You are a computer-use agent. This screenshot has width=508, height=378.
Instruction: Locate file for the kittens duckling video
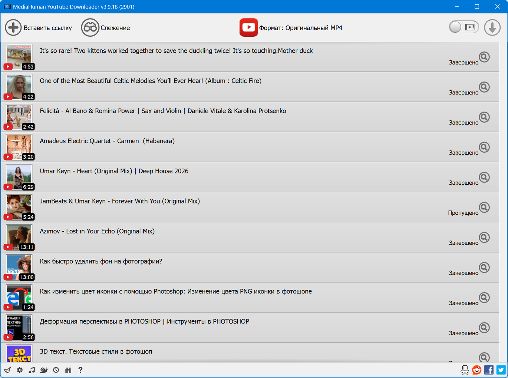484,57
